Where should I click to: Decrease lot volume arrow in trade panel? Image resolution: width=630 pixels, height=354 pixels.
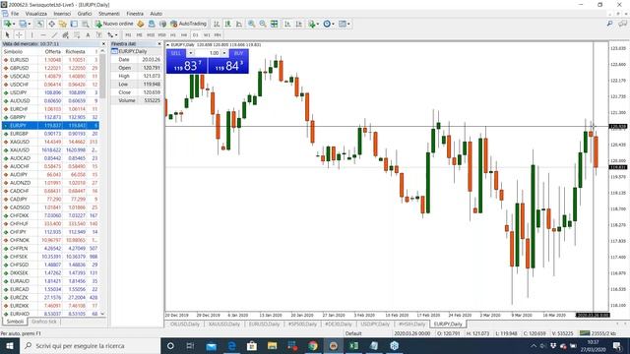(190, 53)
